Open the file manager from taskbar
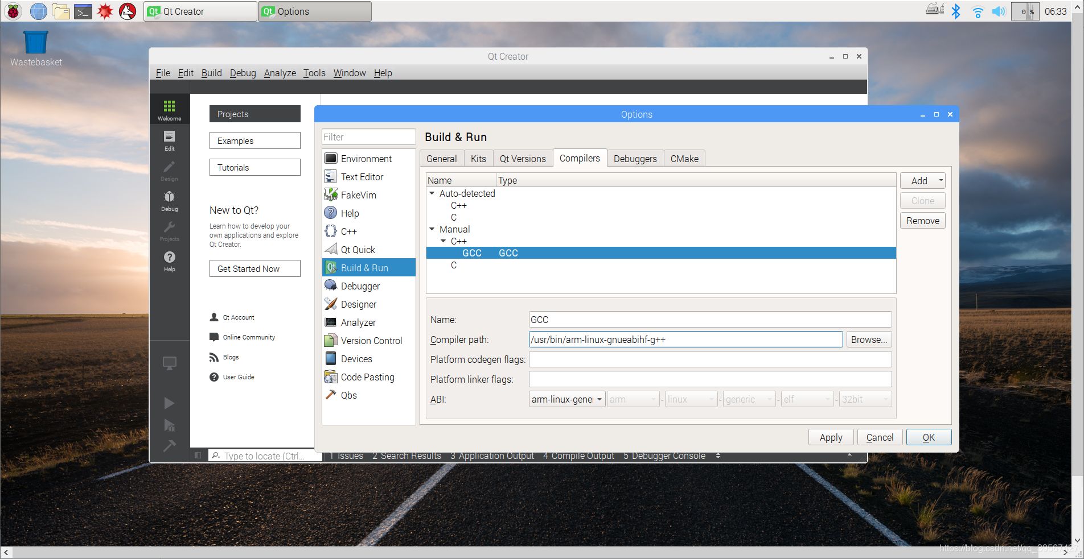 pos(61,11)
